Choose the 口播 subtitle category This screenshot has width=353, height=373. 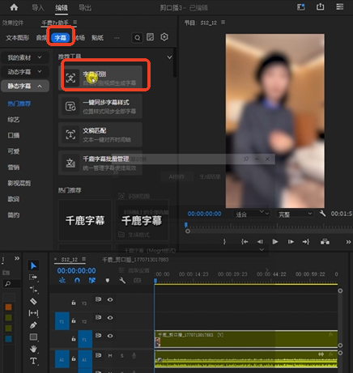(x=14, y=135)
